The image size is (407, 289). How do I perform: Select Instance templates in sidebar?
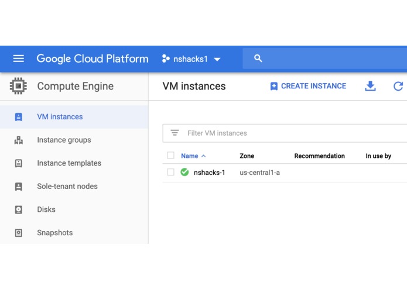(x=69, y=163)
